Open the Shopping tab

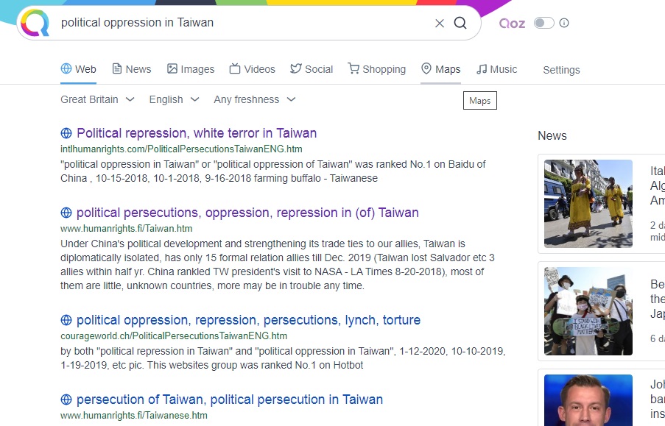pos(376,69)
